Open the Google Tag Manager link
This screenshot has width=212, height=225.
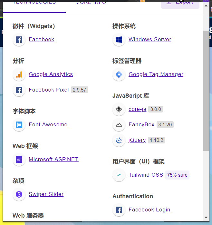coord(156,74)
